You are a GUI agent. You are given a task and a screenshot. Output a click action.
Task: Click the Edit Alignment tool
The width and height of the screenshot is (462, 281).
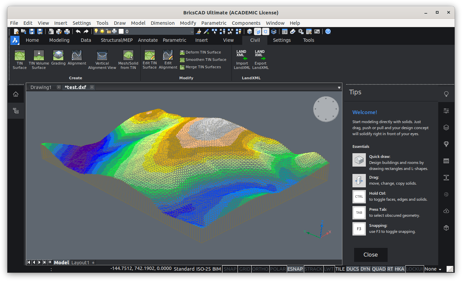(x=168, y=55)
